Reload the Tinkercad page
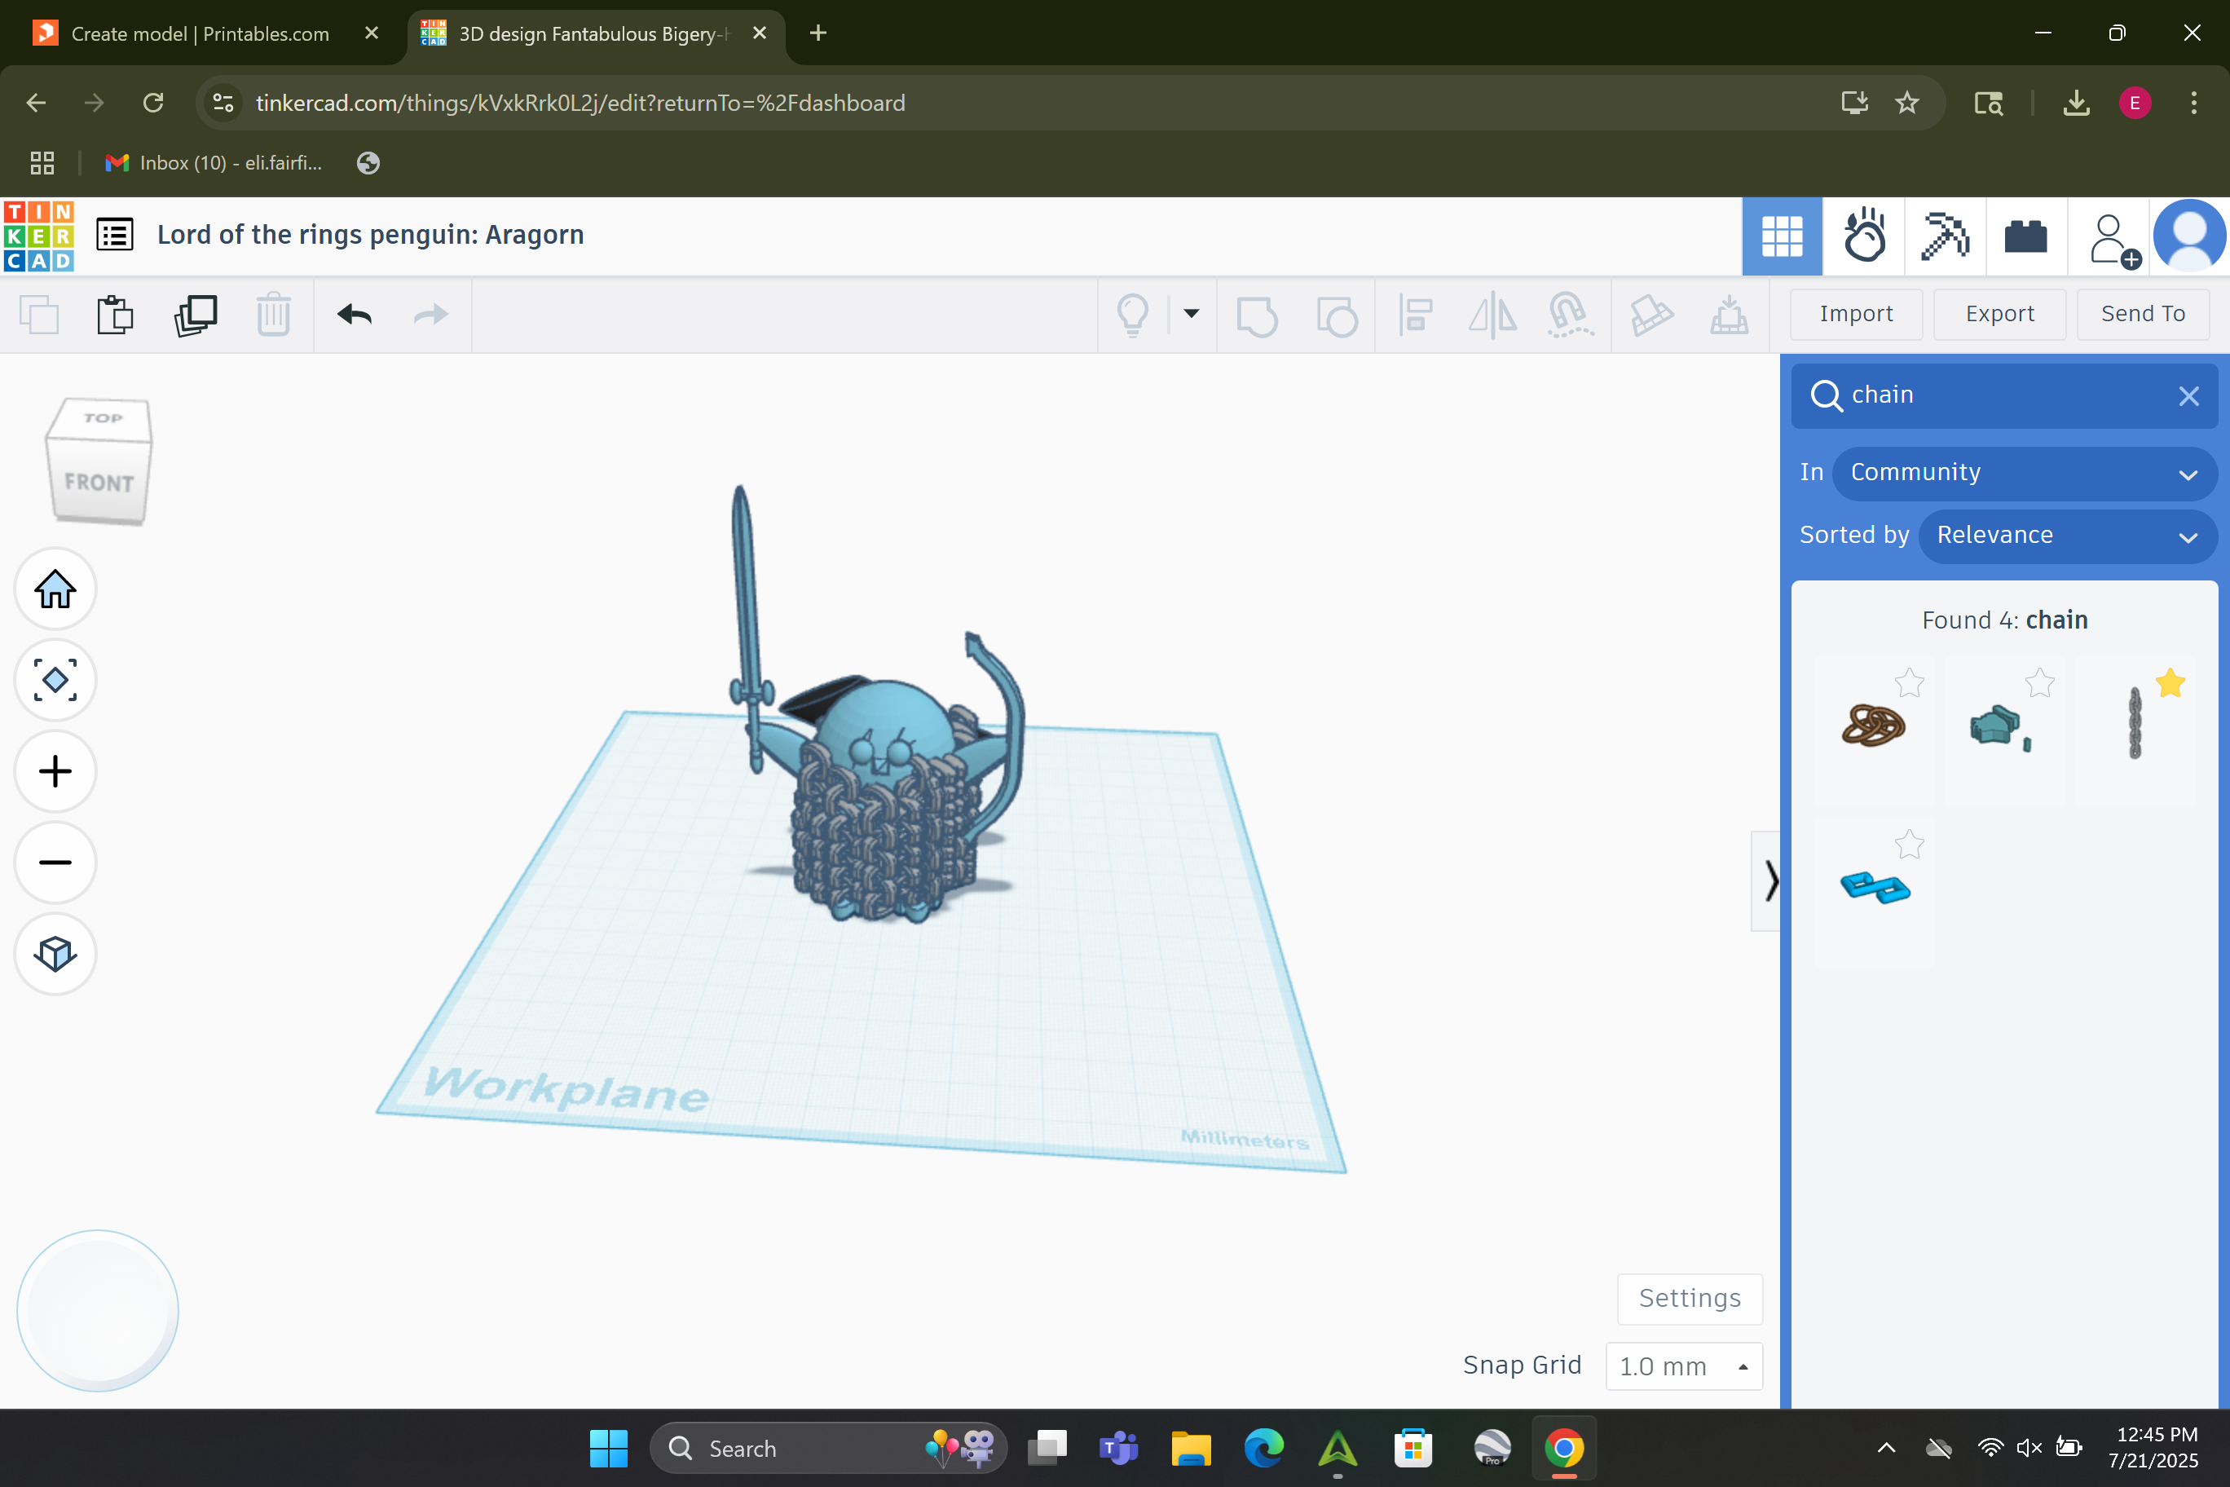 (x=153, y=103)
